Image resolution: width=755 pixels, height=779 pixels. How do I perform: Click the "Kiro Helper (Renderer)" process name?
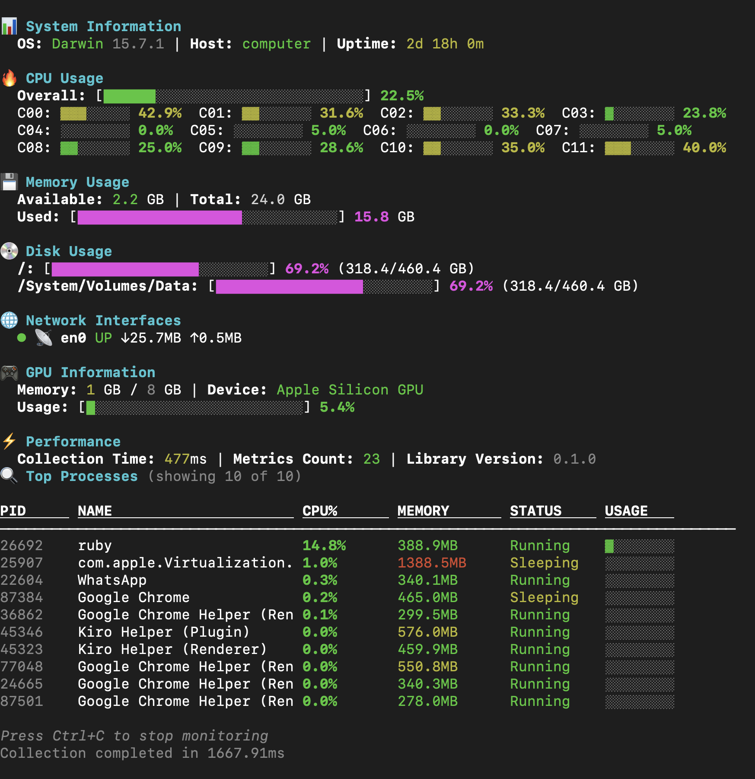point(173,649)
